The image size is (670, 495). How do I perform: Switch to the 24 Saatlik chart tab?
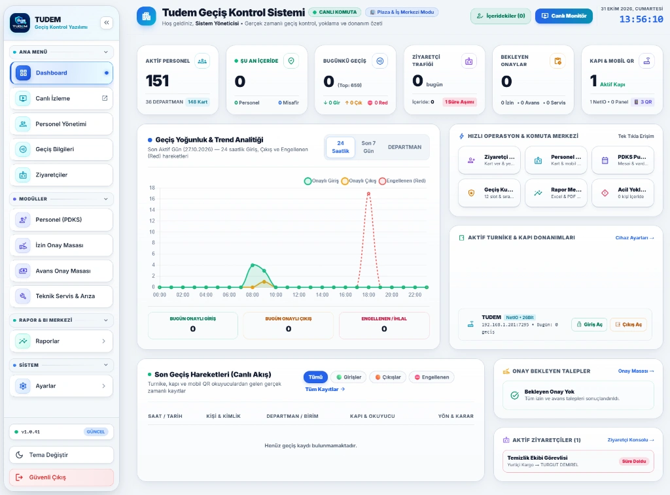click(340, 147)
